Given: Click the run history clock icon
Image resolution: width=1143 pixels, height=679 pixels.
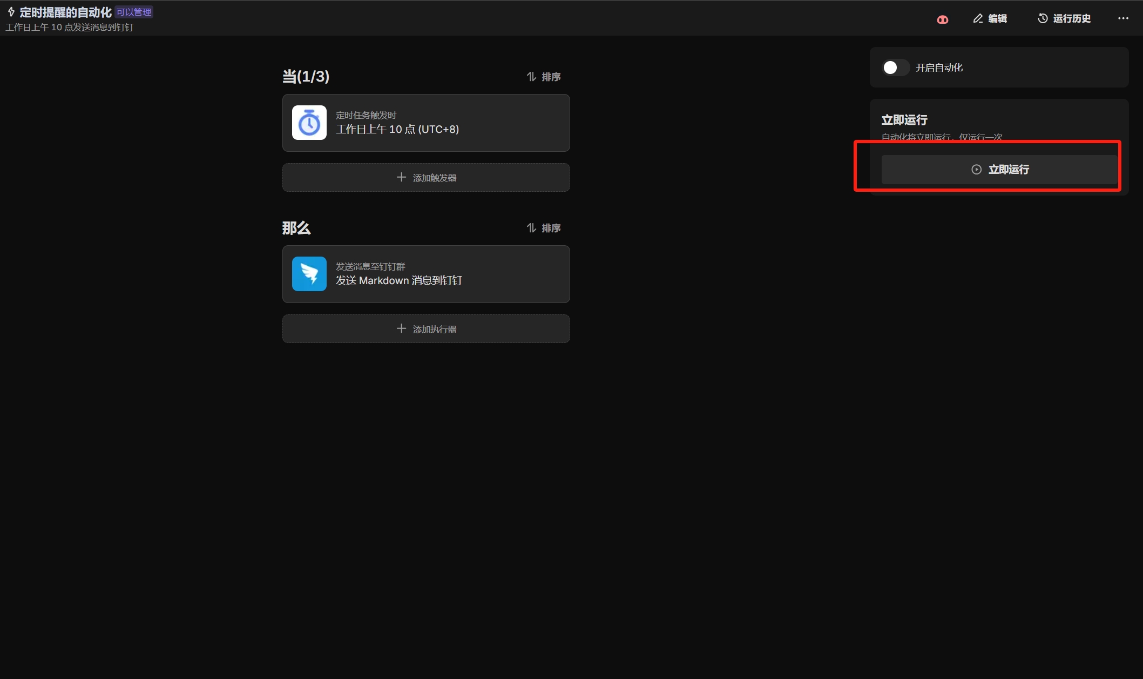Looking at the screenshot, I should click(1042, 18).
